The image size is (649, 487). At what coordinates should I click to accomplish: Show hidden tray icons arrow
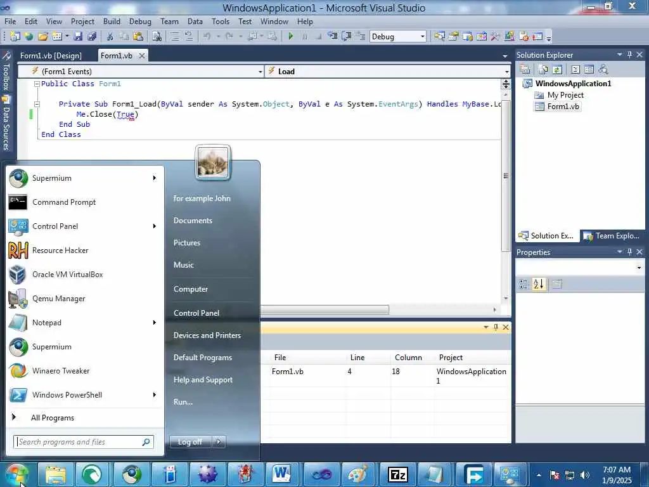point(539,475)
